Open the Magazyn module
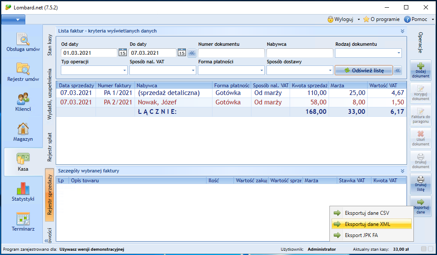Image resolution: width=437 pixels, height=255 pixels. pos(23,132)
